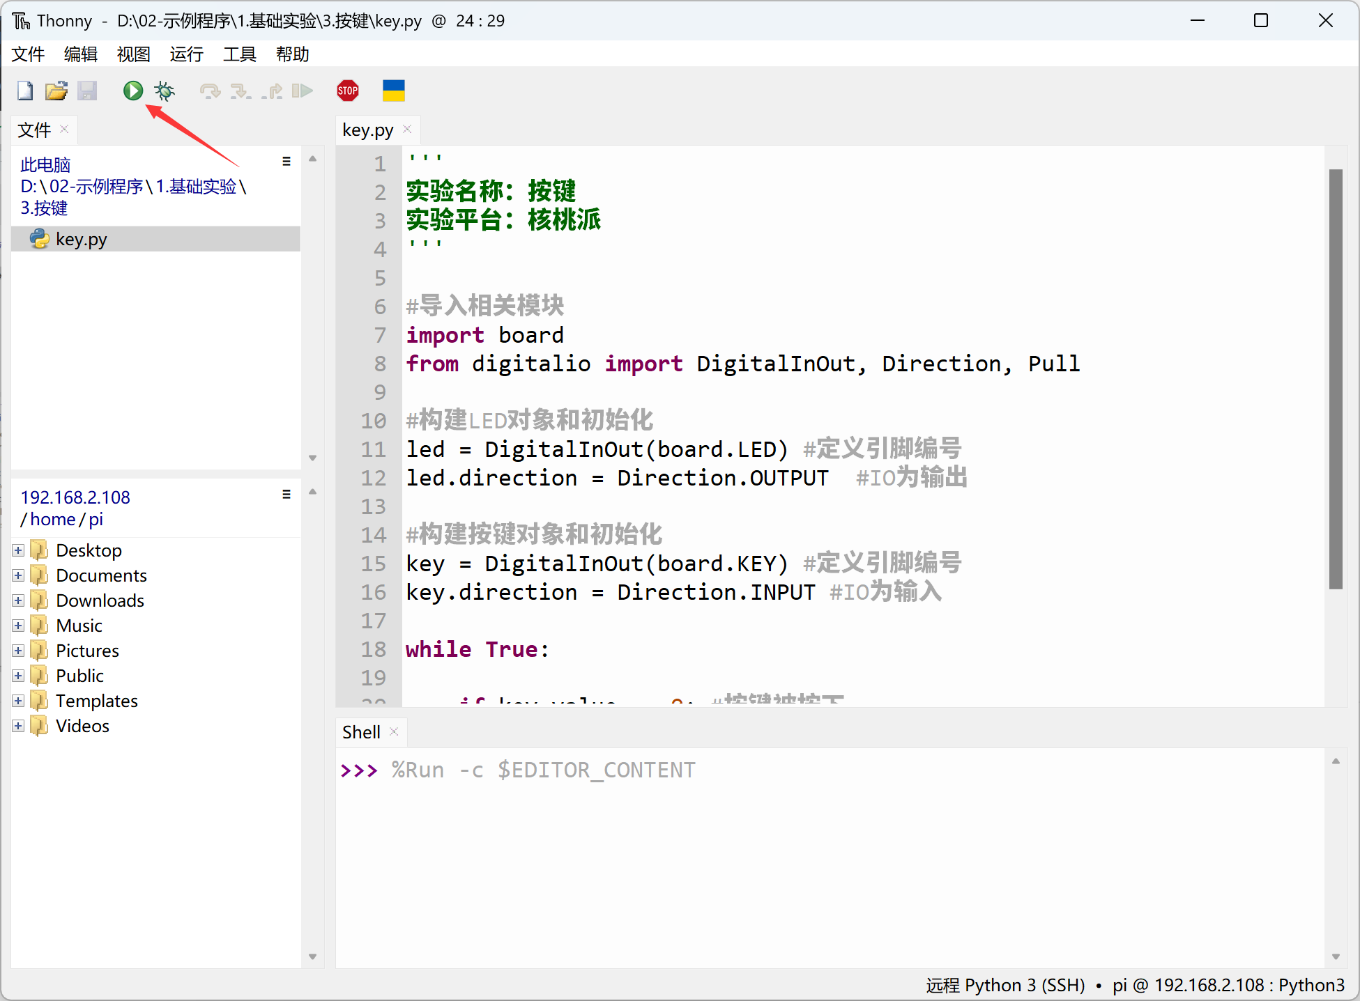
Task: Select the Shell tab
Action: click(361, 732)
